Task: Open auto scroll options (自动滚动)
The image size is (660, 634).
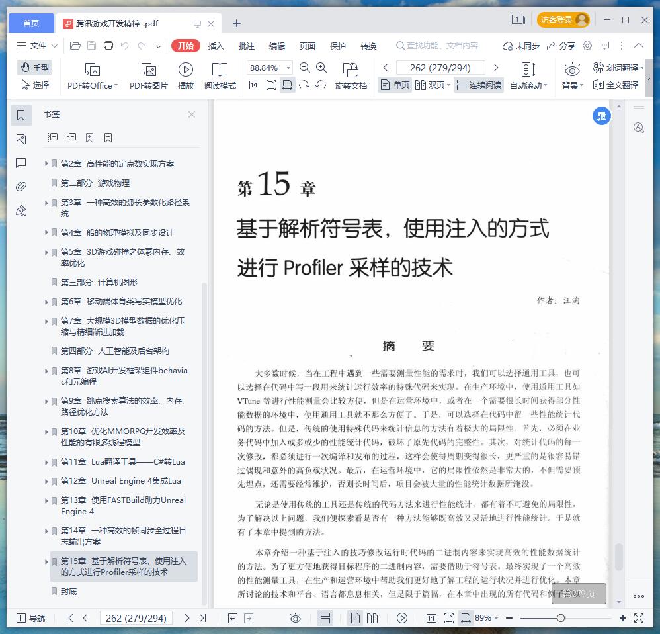Action: tap(528, 75)
